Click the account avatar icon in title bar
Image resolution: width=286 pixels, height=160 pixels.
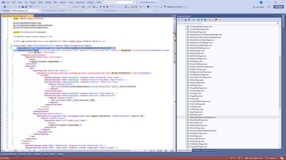(x=261, y=2)
